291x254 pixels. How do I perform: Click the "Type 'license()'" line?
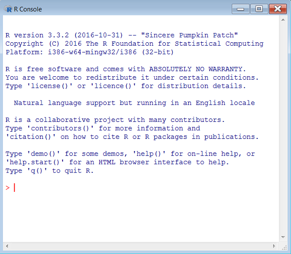pos(126,86)
